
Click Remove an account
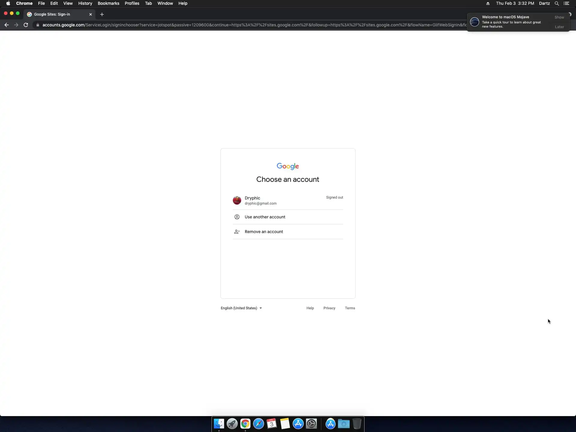pyautogui.click(x=264, y=232)
